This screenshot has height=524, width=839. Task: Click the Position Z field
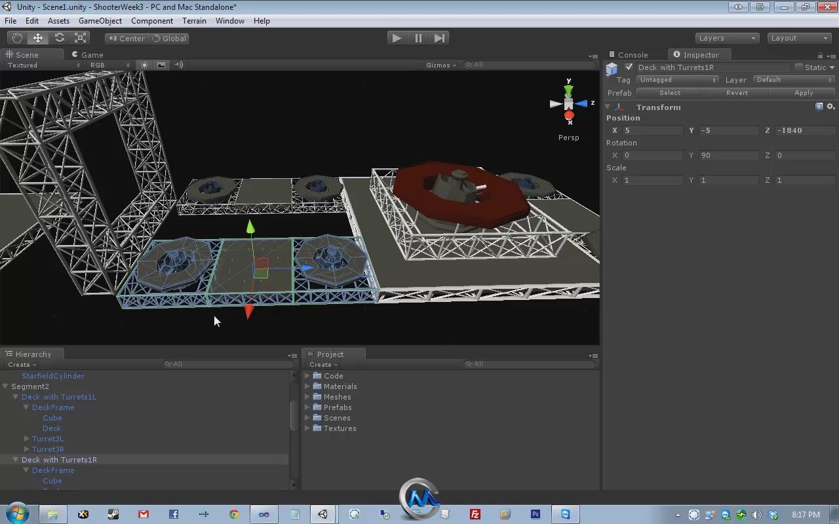coord(806,130)
